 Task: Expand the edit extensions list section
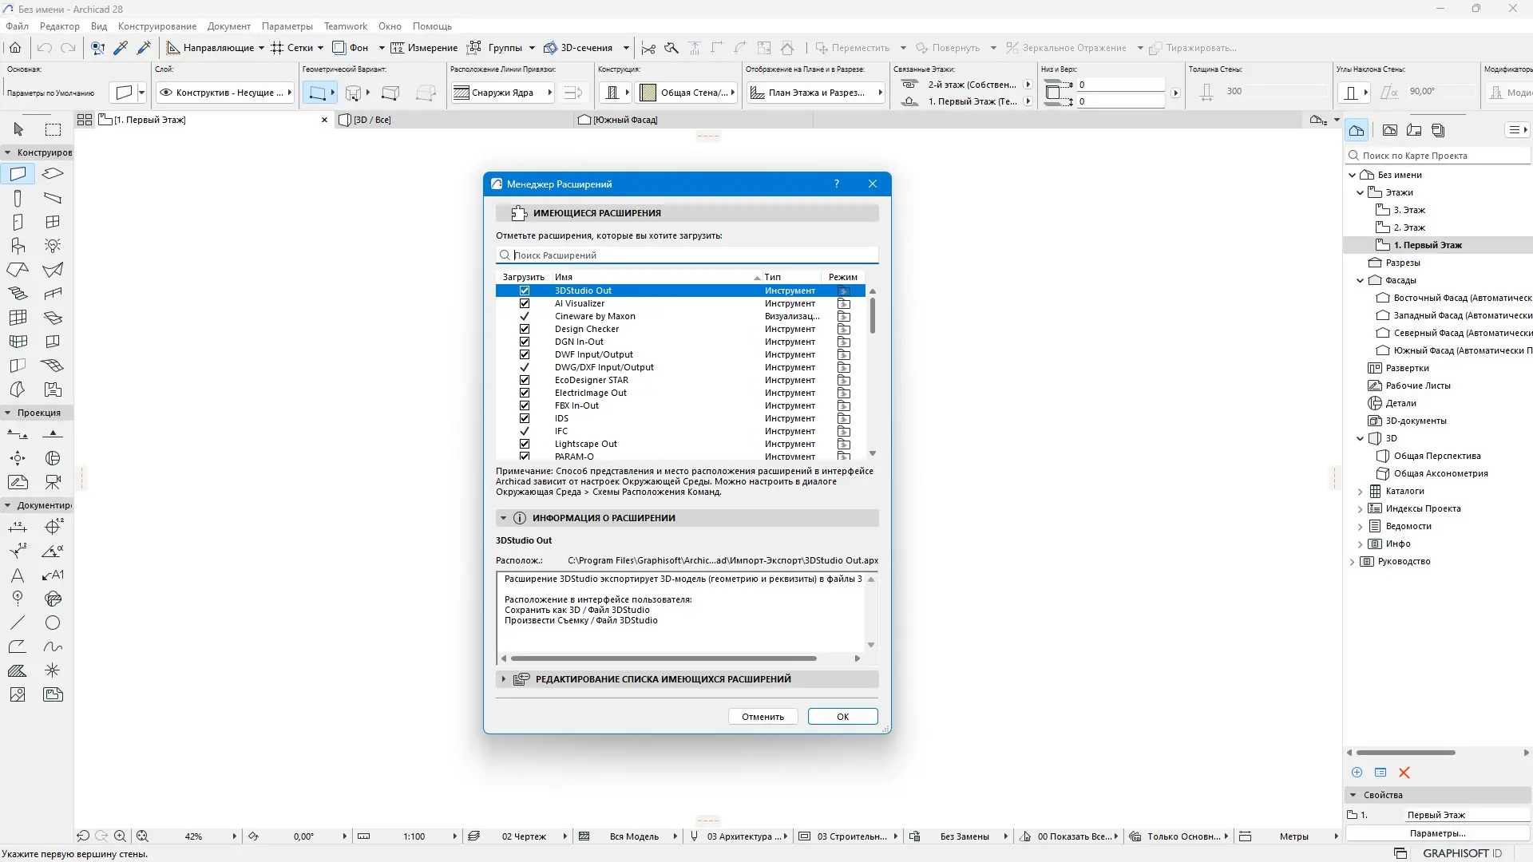(x=503, y=679)
